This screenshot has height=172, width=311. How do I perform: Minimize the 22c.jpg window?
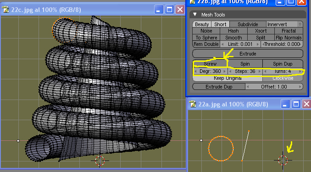(x=158, y=10)
